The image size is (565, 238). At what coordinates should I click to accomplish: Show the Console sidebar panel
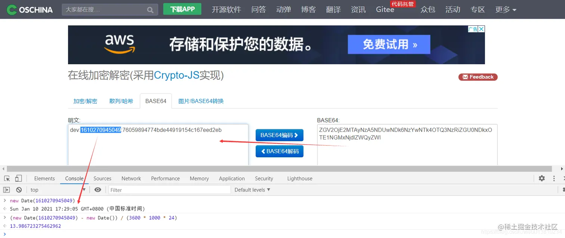tap(6, 189)
